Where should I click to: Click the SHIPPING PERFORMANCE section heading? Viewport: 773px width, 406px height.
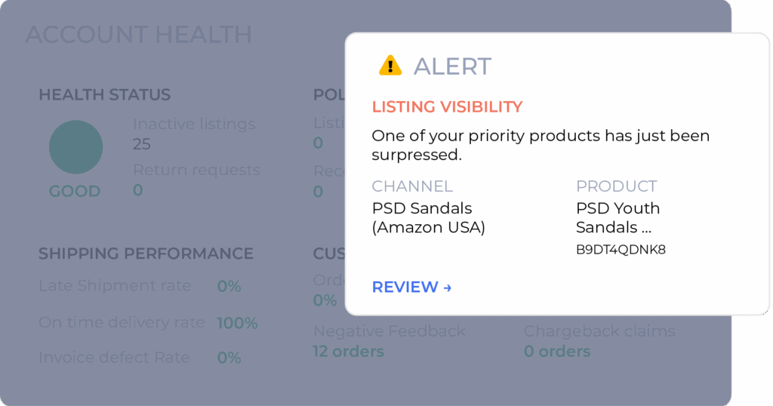click(146, 254)
